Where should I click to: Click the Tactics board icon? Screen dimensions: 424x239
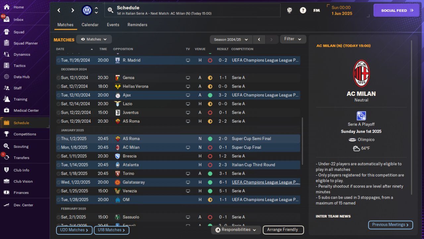7,65
